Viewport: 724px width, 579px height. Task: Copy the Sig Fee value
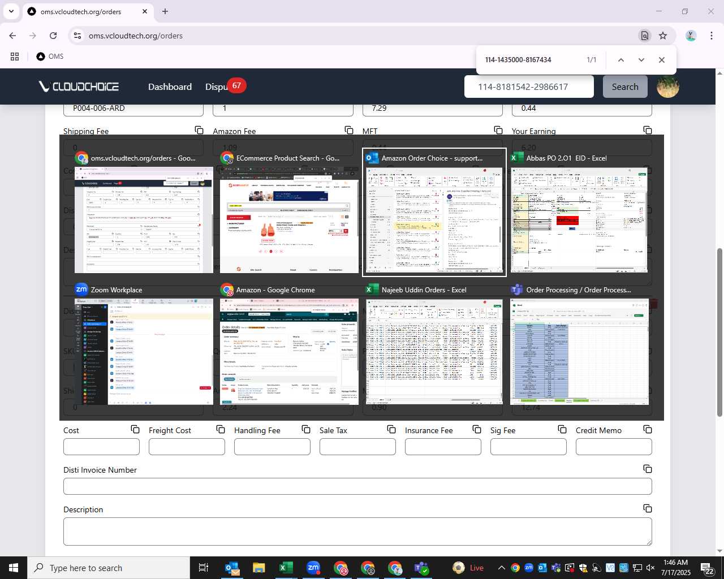562,430
